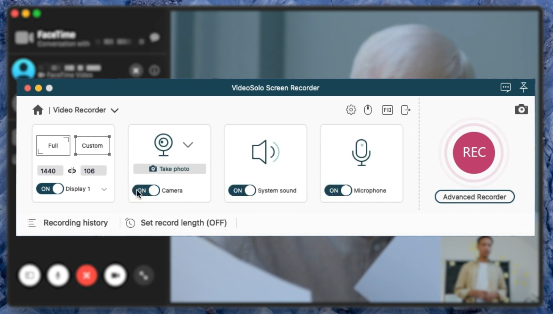Viewport: 553px width, 314px height.
Task: Go to the home screen icon
Action: click(x=38, y=110)
